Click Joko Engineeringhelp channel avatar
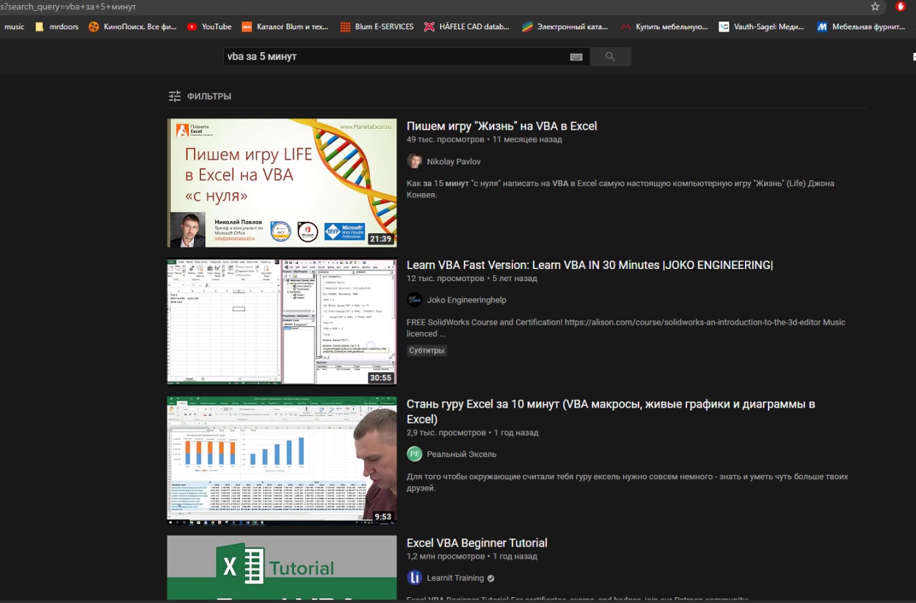 [414, 300]
